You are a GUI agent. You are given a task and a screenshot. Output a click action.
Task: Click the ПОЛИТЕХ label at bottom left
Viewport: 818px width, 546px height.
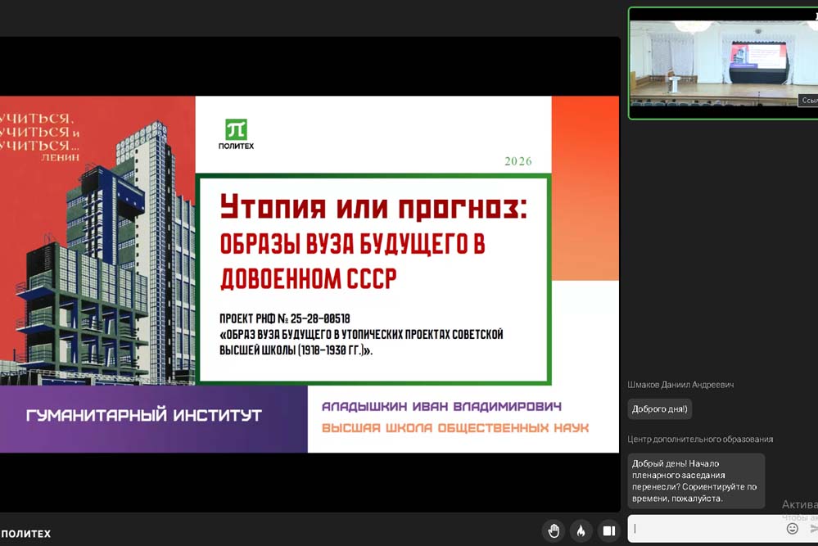point(25,534)
